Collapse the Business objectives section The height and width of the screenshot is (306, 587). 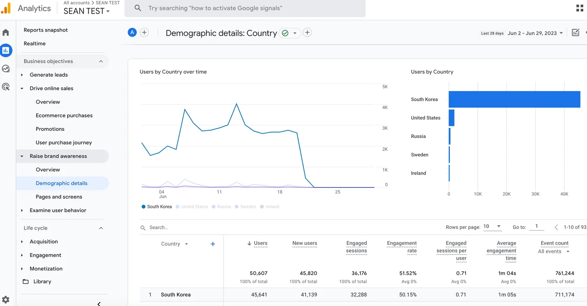101,62
